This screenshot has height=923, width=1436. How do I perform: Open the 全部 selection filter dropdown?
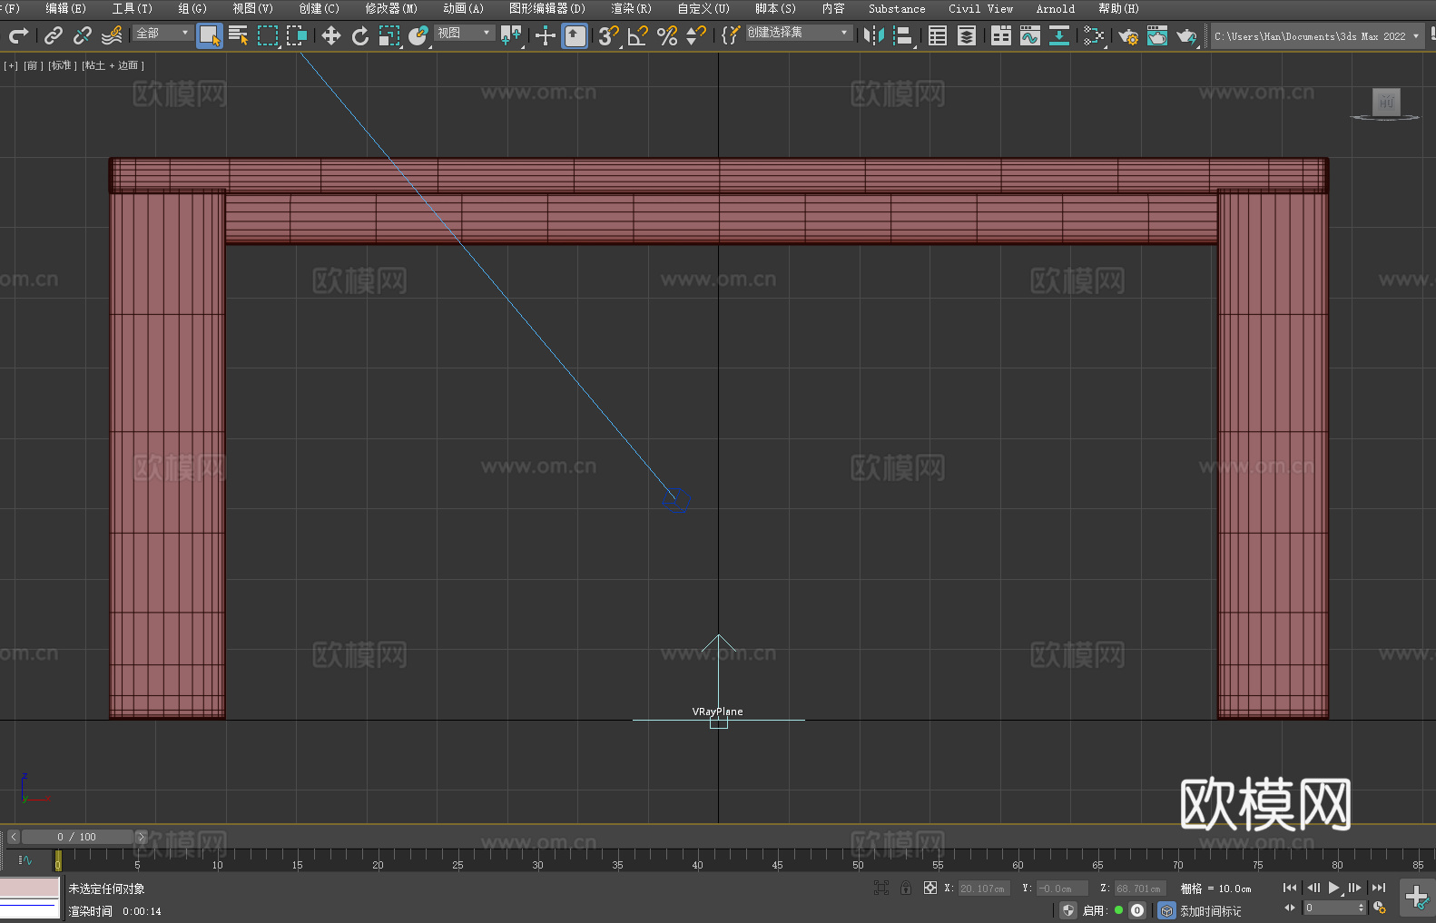pos(162,33)
